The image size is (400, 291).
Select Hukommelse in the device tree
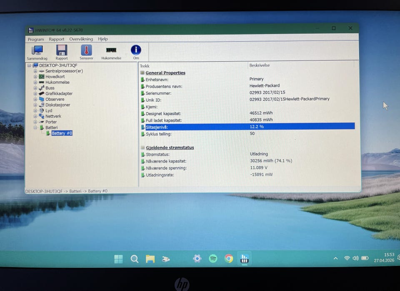point(57,82)
